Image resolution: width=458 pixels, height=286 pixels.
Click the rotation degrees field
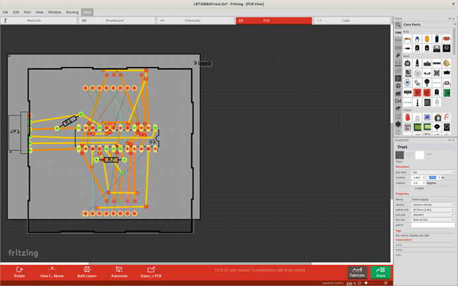point(418,183)
